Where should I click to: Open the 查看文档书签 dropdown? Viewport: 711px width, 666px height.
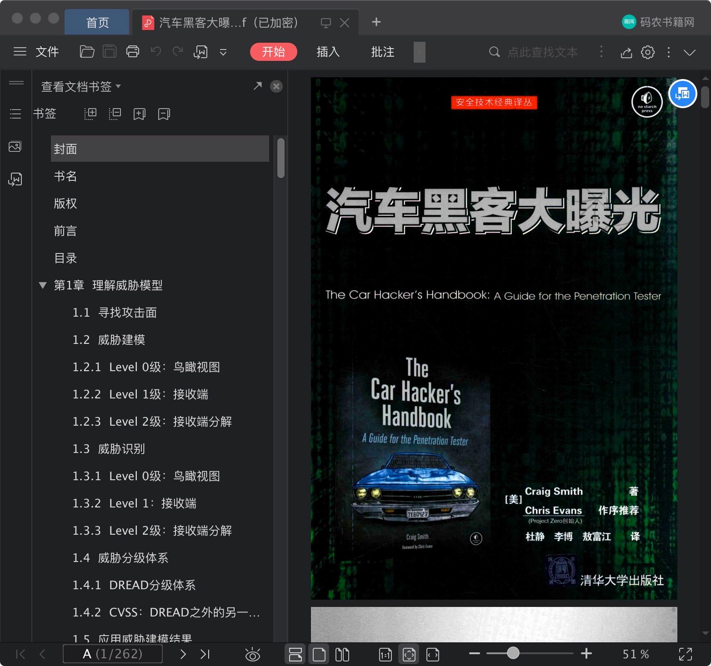[x=81, y=86]
